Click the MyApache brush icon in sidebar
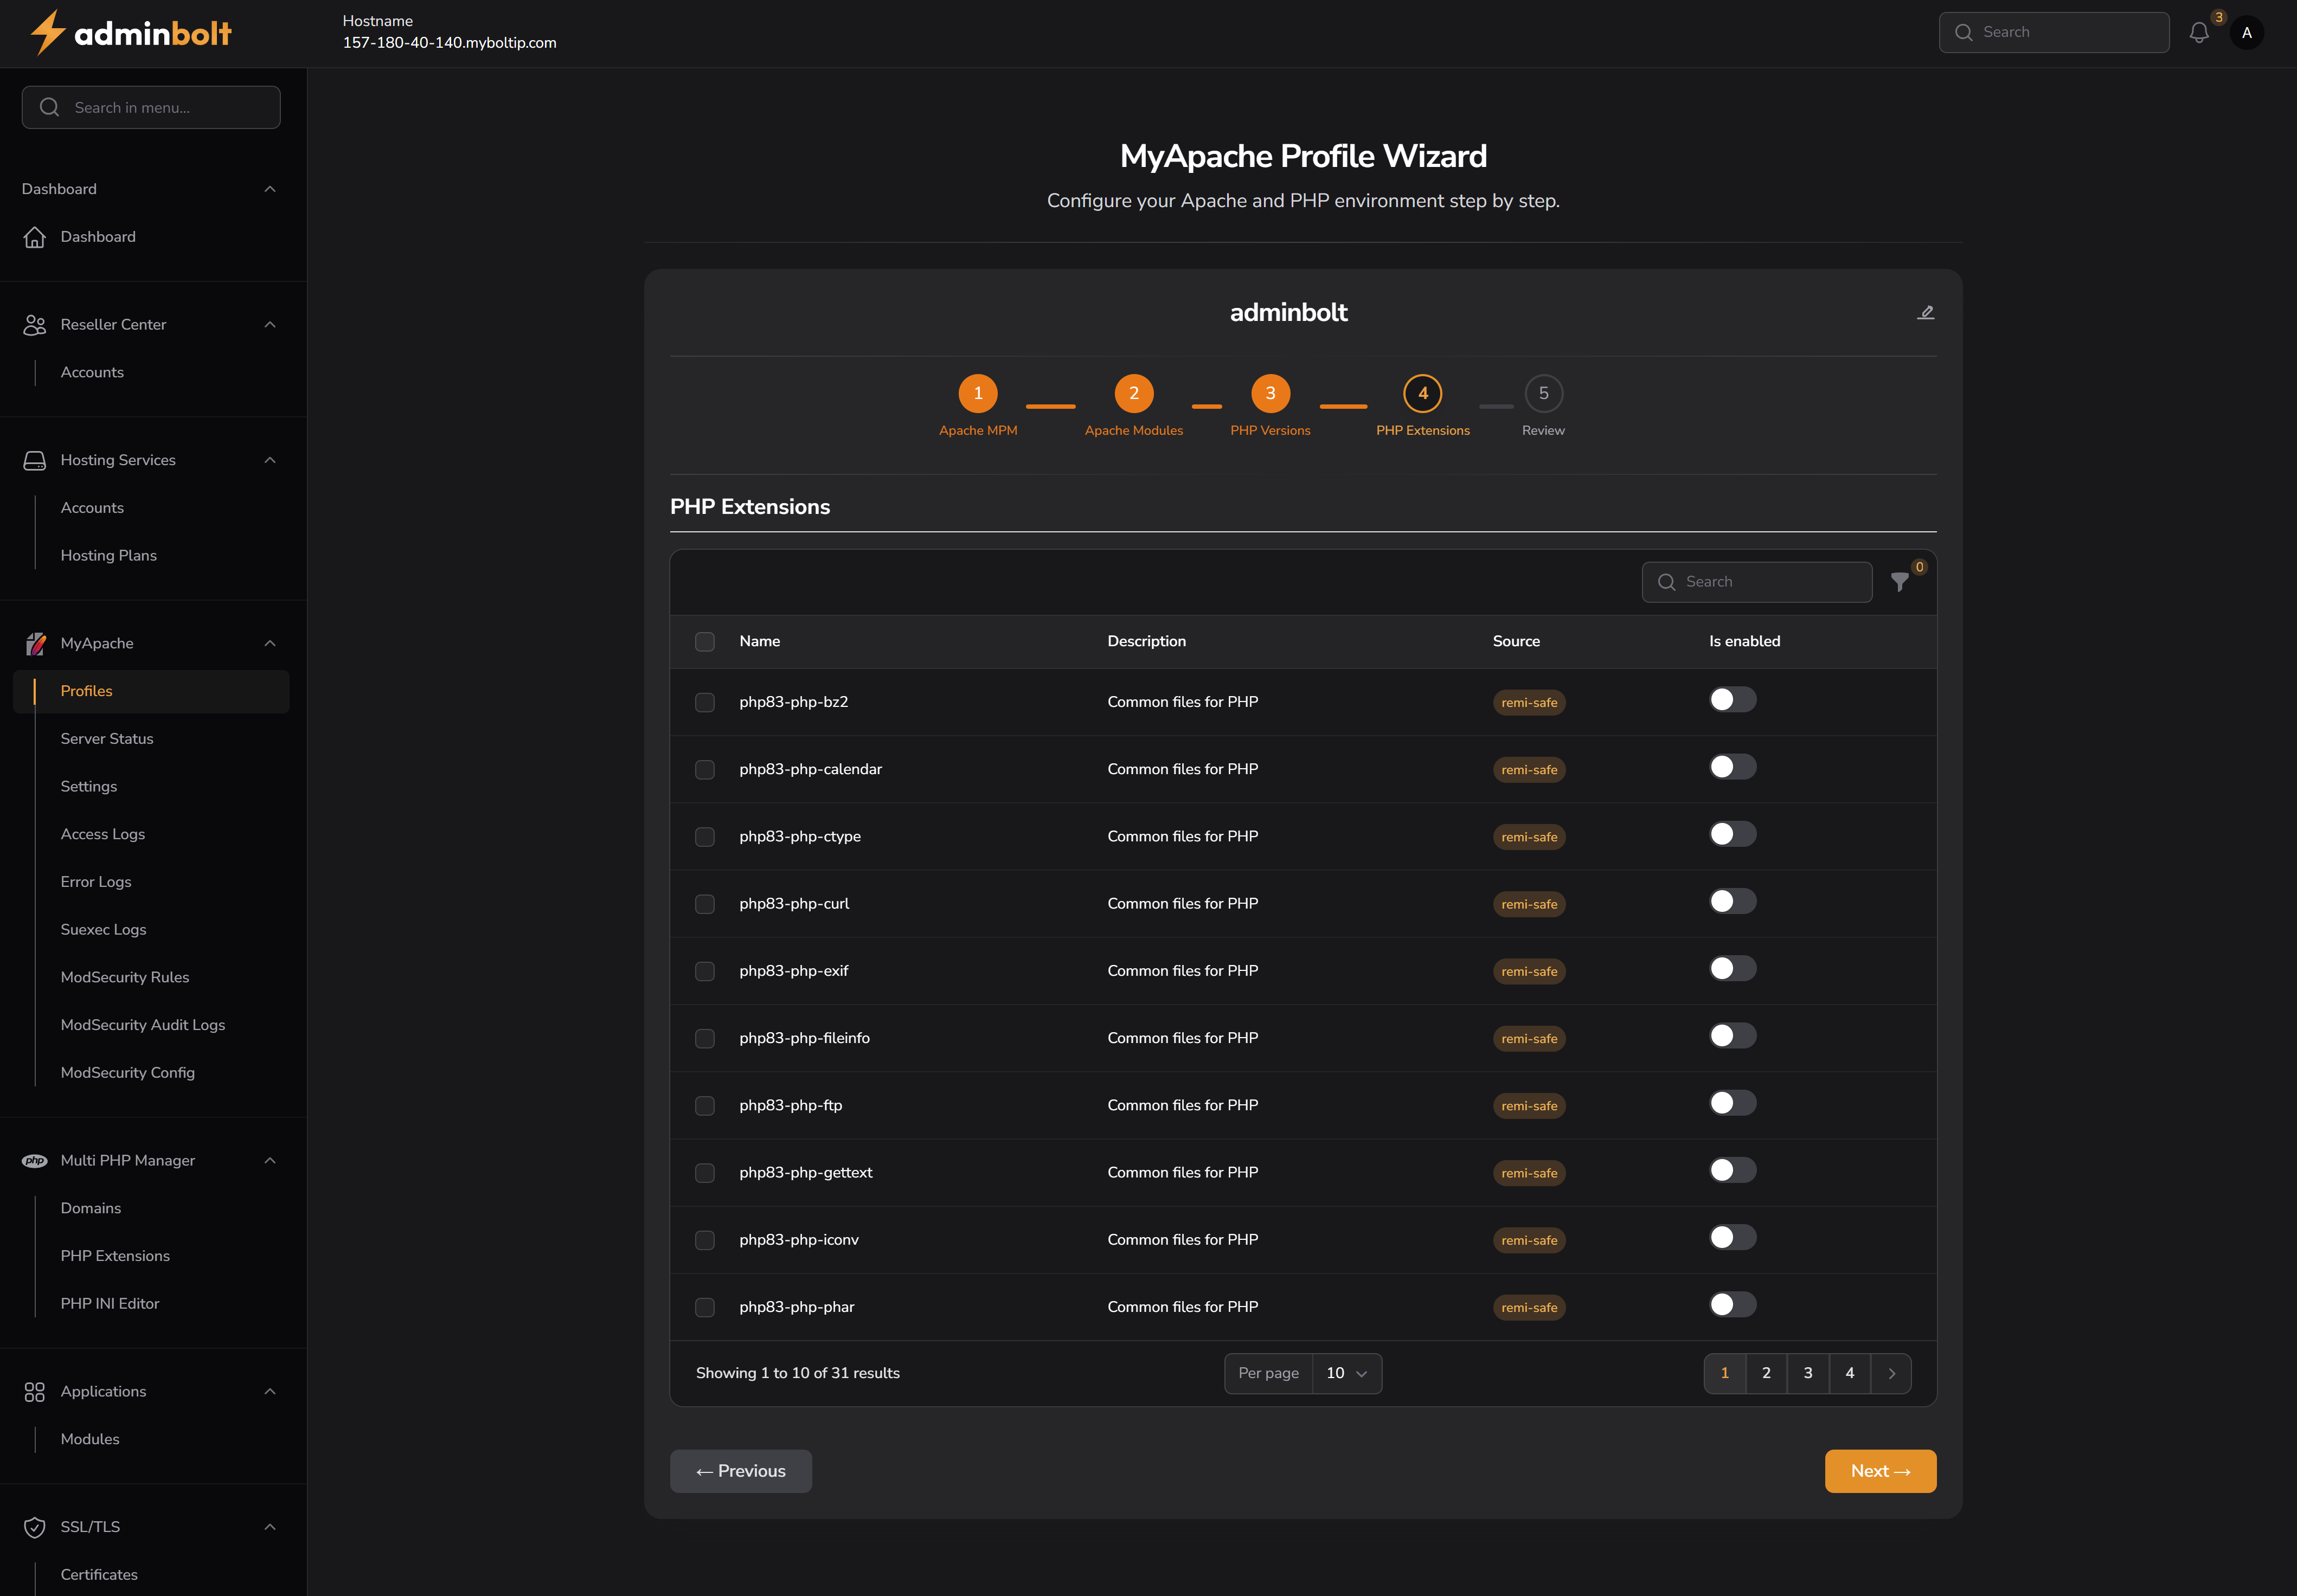This screenshot has width=2297, height=1596. pyautogui.click(x=35, y=643)
